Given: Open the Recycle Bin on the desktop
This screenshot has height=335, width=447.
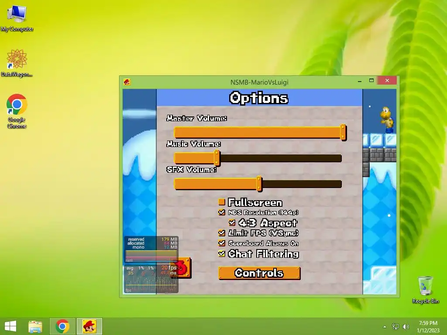Looking at the screenshot, I should tap(425, 290).
